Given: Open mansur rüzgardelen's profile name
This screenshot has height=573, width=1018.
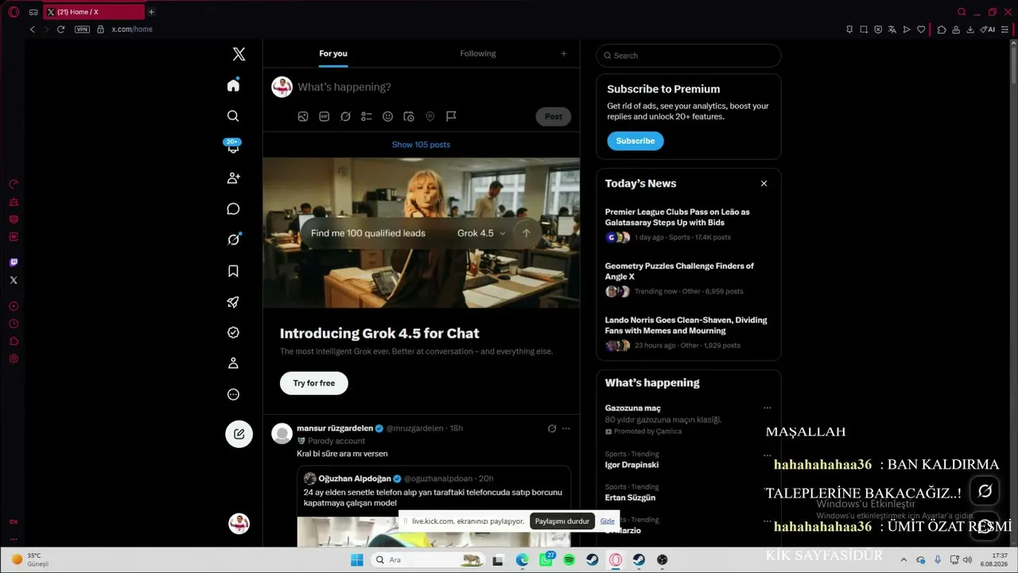Looking at the screenshot, I should [335, 428].
